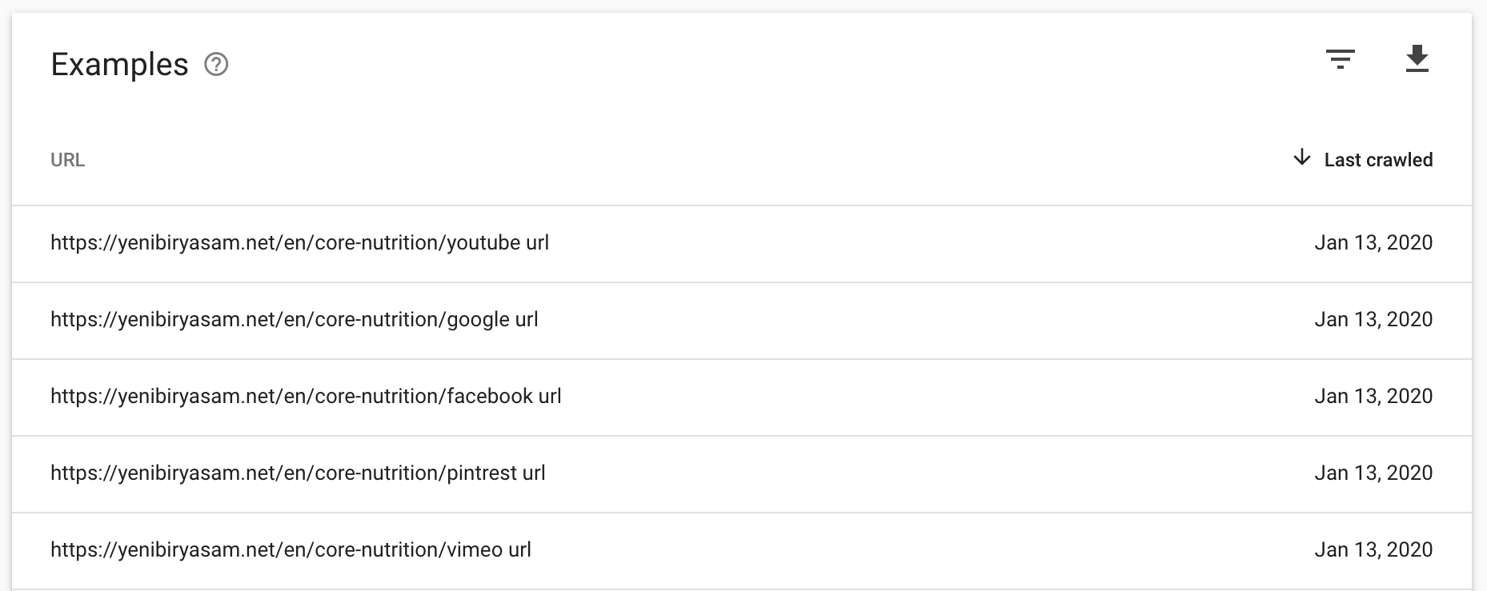Sort by the Last crawled column header
1487x591 pixels.
click(1378, 160)
